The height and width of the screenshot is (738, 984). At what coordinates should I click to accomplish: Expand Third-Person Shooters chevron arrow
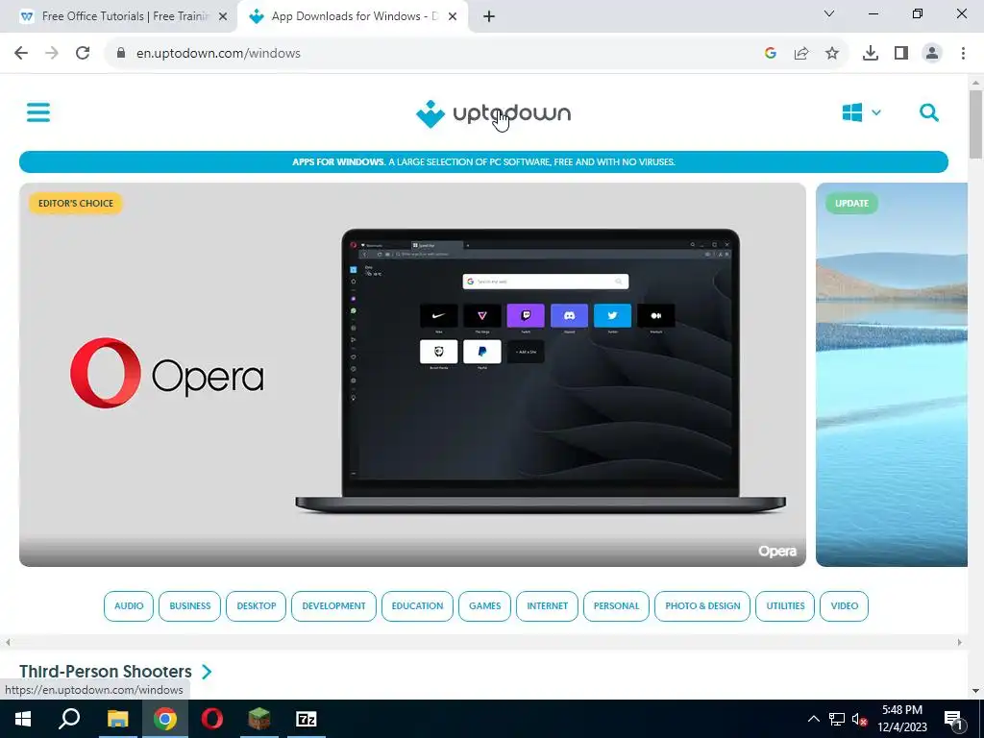pos(207,672)
